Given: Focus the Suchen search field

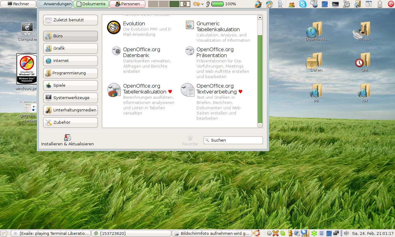Looking at the screenshot, I should [233, 140].
